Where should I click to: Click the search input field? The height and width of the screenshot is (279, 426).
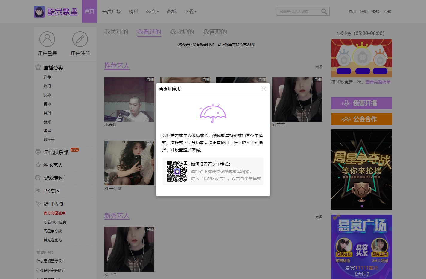click(299, 11)
